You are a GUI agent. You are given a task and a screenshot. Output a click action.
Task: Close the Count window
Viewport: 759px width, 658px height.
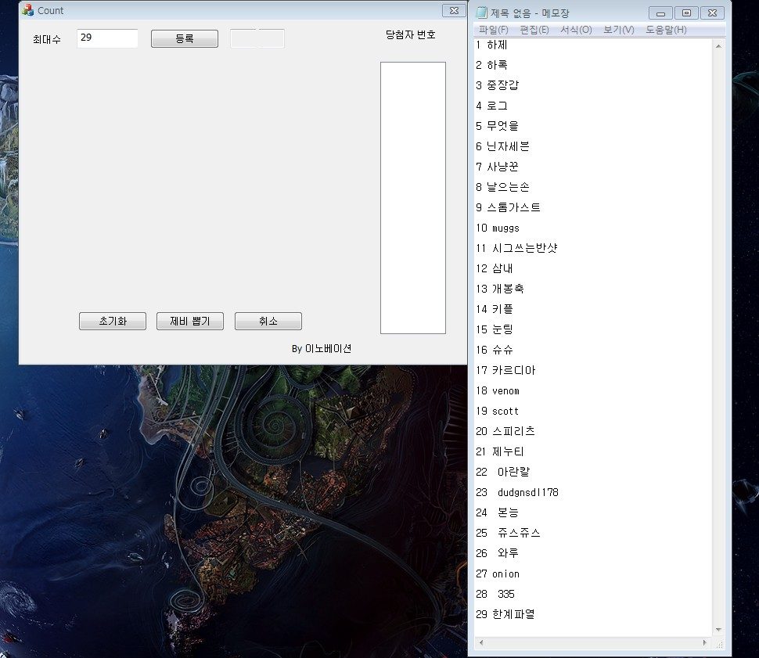point(454,10)
